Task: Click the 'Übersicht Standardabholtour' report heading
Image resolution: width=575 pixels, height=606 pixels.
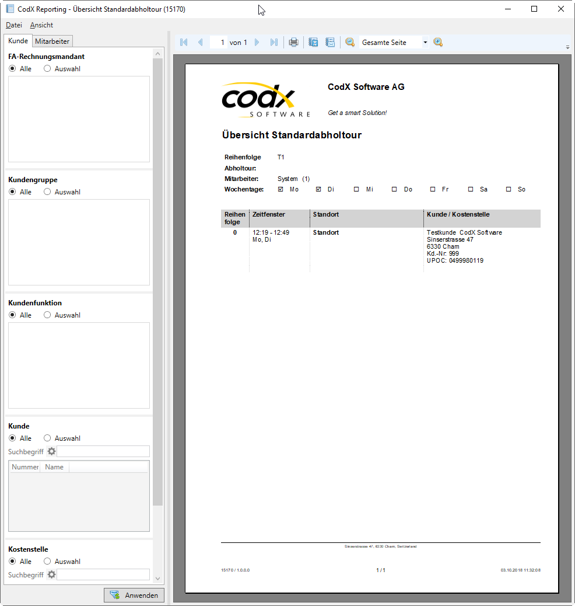Action: (292, 135)
